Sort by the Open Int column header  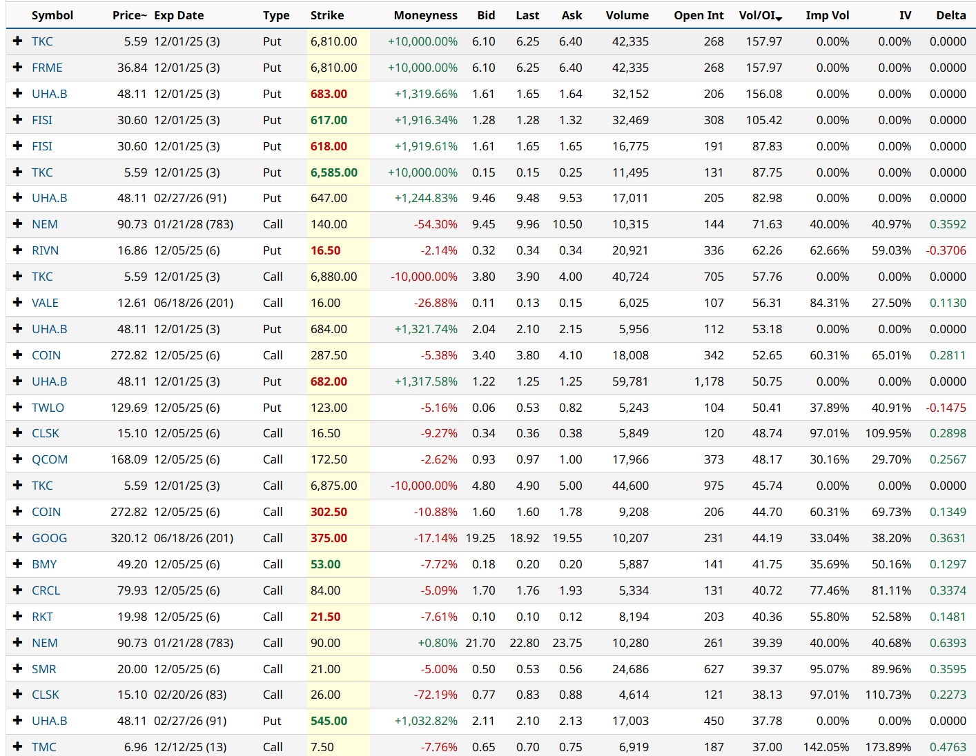[699, 15]
